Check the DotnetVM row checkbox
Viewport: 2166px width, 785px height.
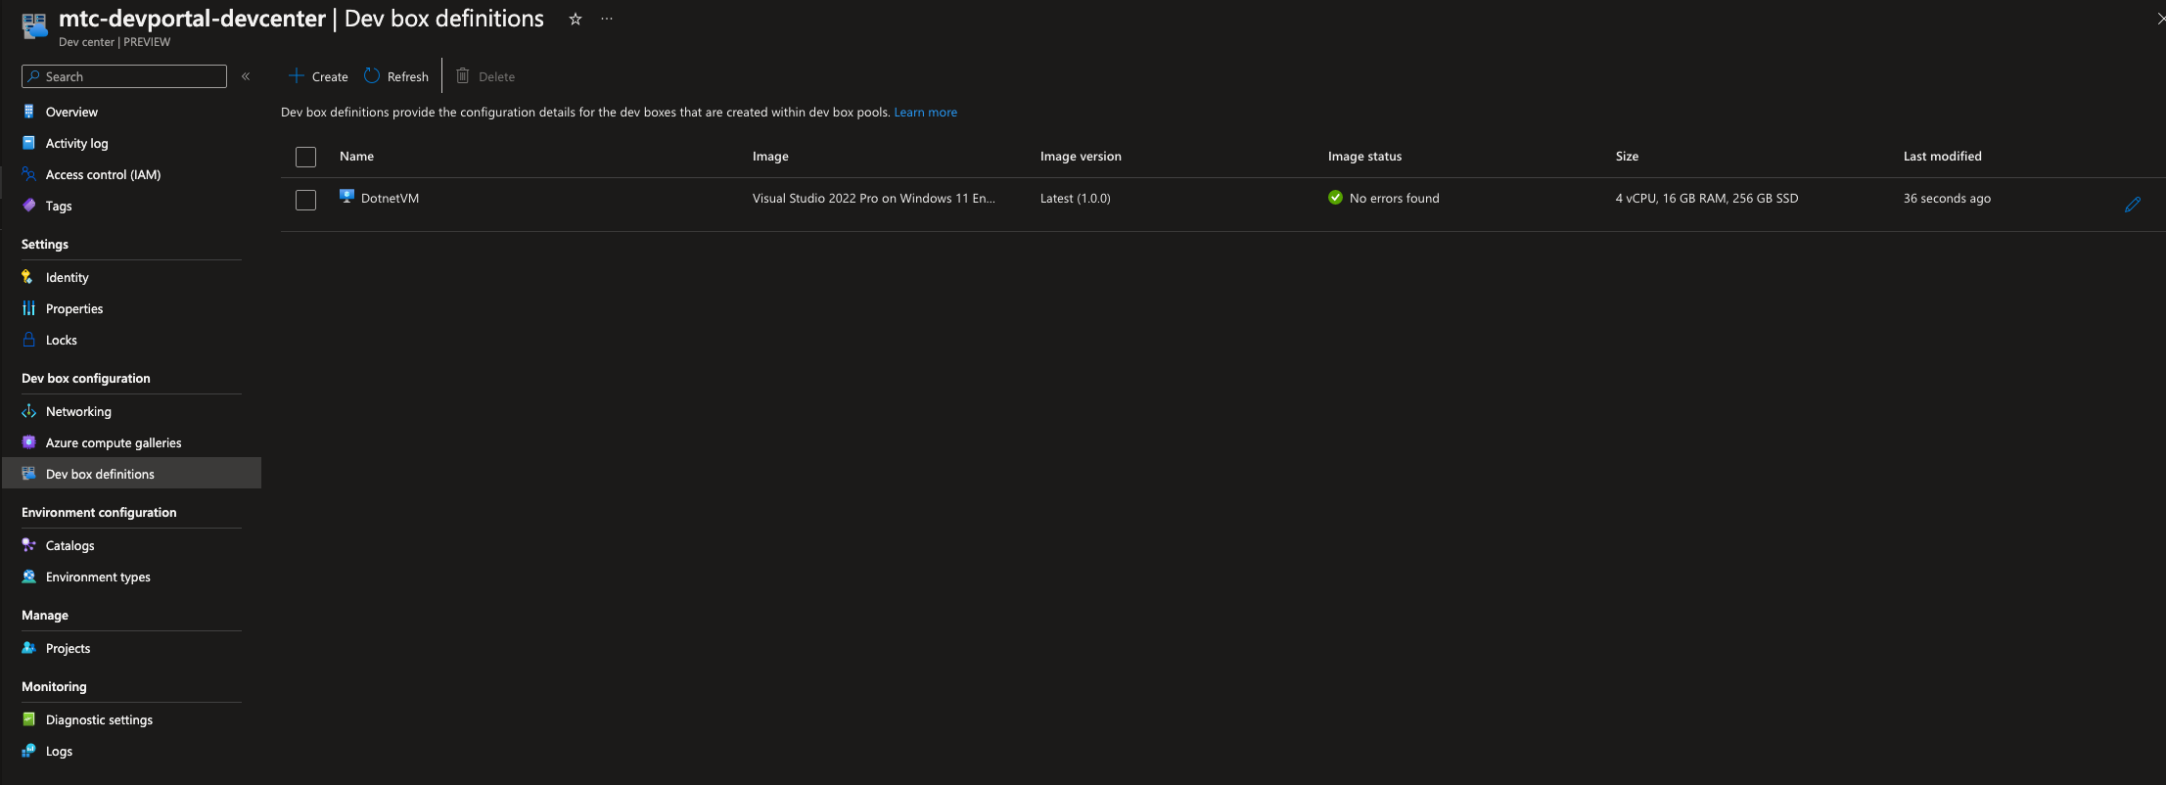pyautogui.click(x=305, y=200)
